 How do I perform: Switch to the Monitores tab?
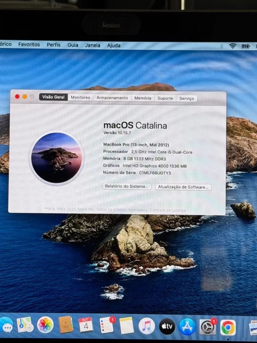(x=80, y=98)
